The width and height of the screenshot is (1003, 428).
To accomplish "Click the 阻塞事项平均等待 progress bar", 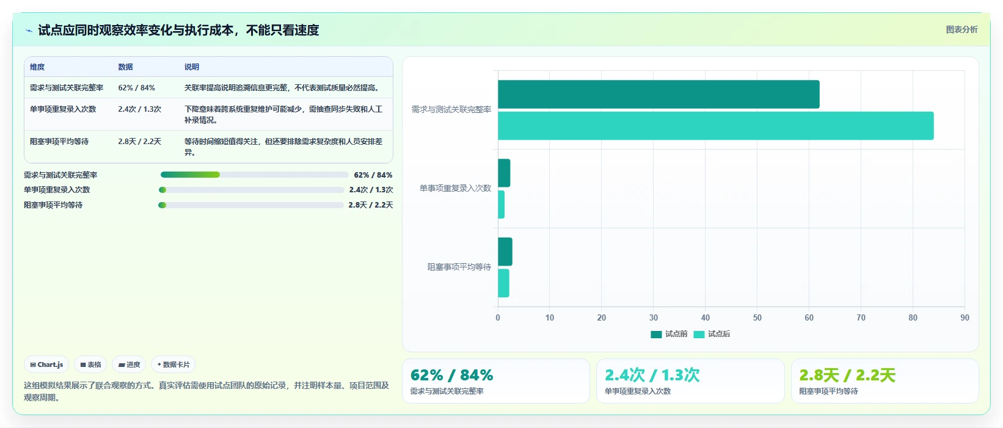I will (x=251, y=205).
